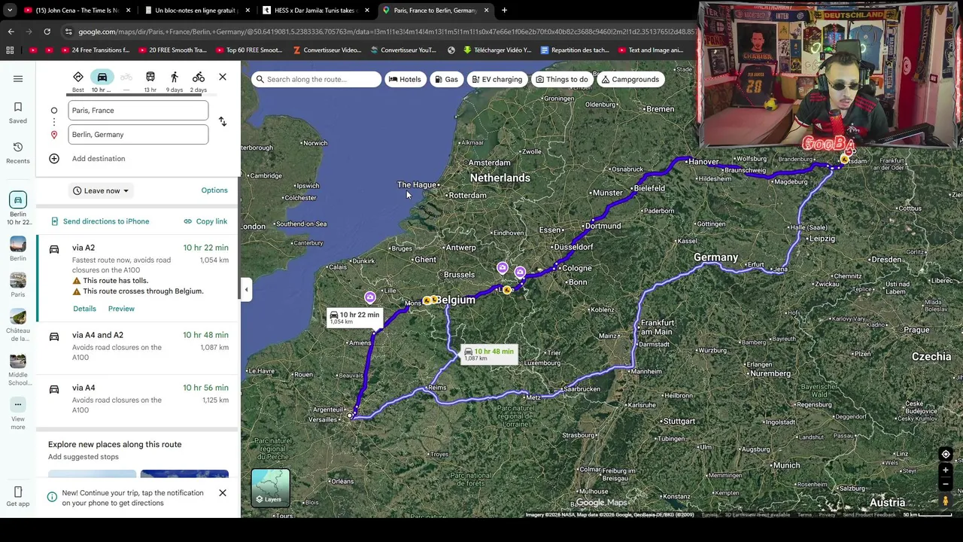Open the Layers map type thumbnail

pyautogui.click(x=270, y=488)
